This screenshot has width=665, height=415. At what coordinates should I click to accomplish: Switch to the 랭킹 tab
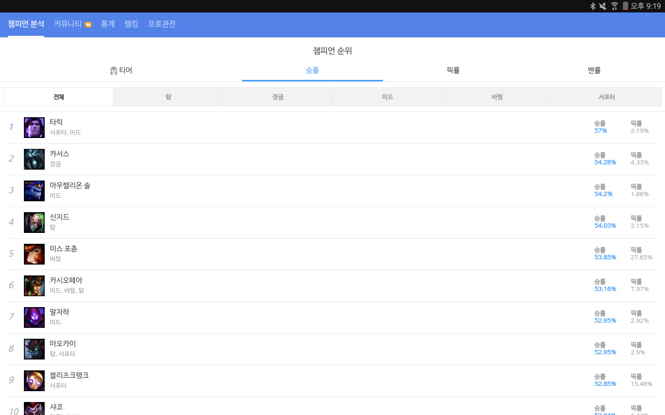(x=131, y=24)
